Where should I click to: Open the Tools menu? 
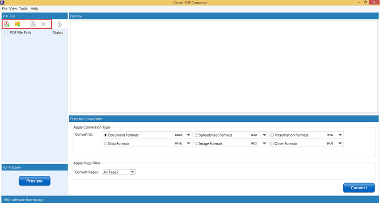23,8
